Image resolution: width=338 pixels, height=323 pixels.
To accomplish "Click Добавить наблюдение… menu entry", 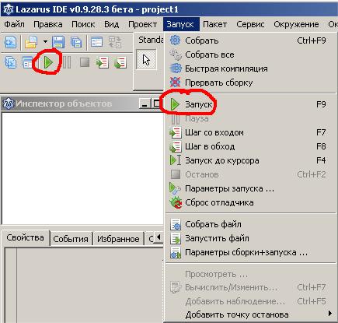I will tap(251, 301).
